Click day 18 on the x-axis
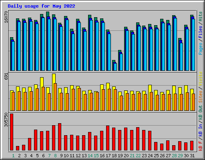205x160 pixels. pyautogui.click(x=114, y=156)
